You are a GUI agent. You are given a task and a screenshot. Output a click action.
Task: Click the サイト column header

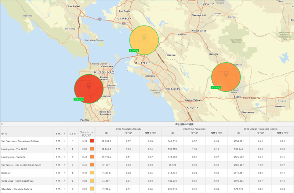[x=5, y=134]
